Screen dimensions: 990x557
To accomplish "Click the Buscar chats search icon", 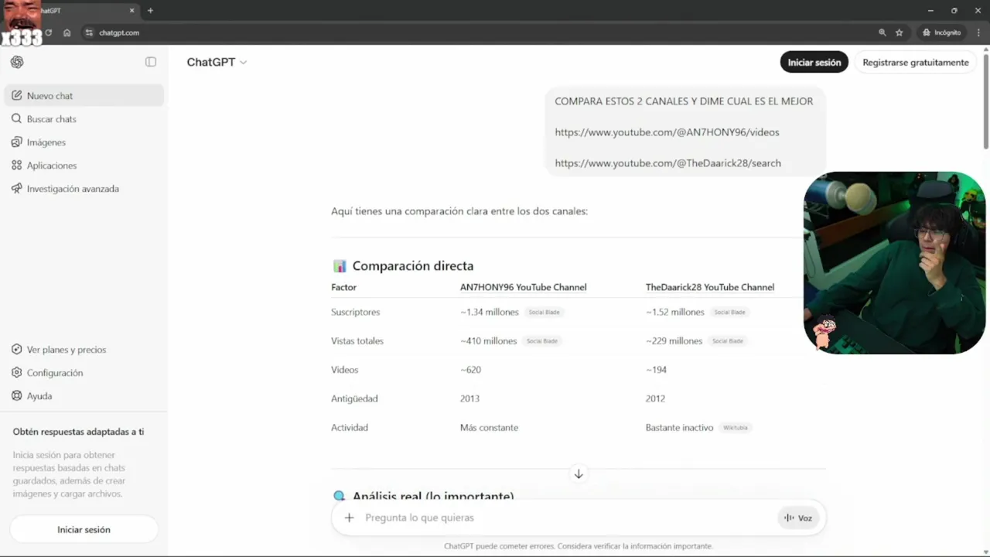I will [x=17, y=119].
